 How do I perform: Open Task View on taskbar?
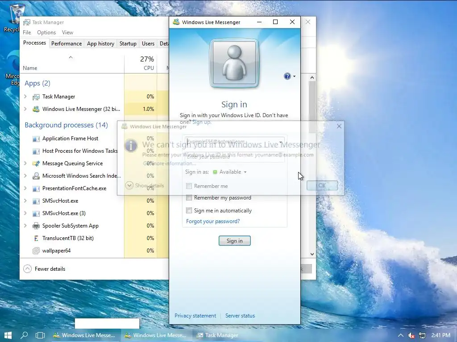40,335
